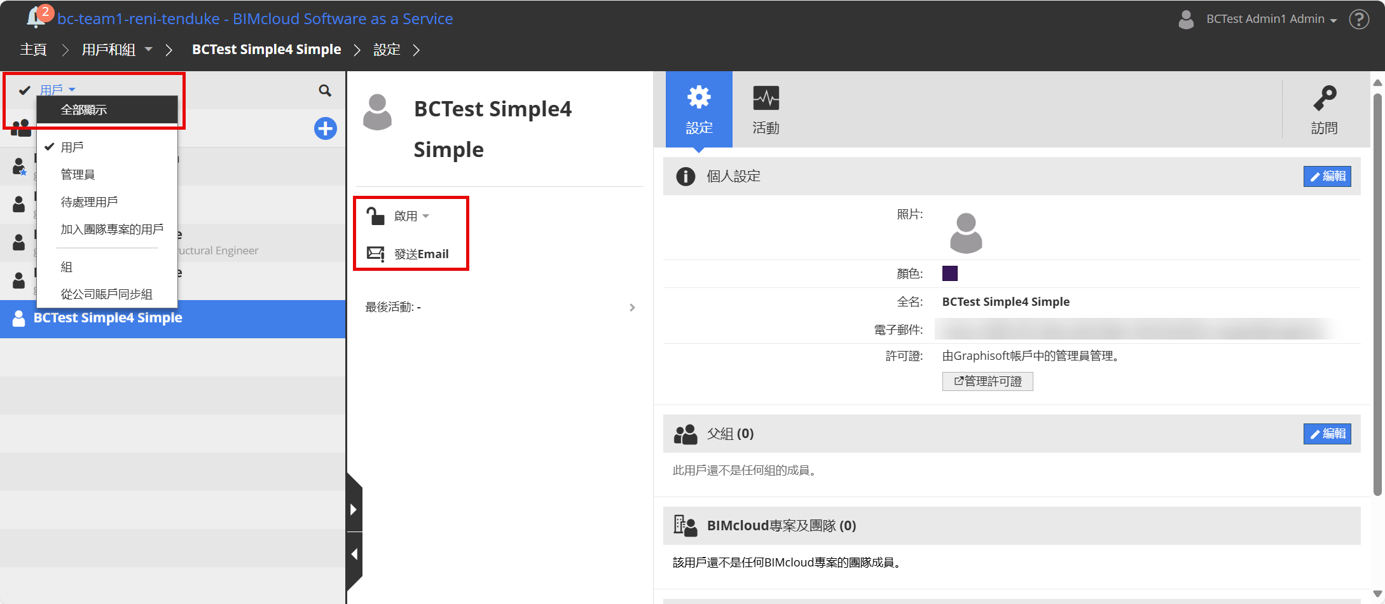Expand the chevron right after 主頁 breadcrumb

(x=64, y=50)
